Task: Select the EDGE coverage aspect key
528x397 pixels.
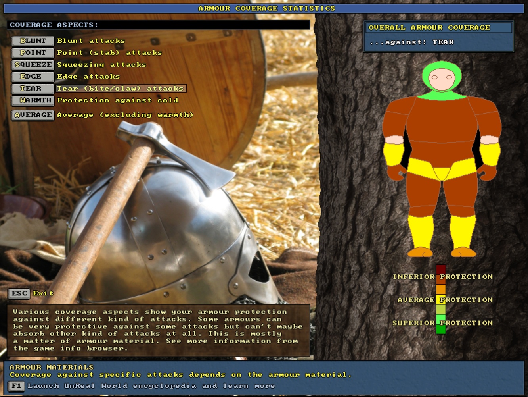Action: (x=33, y=77)
